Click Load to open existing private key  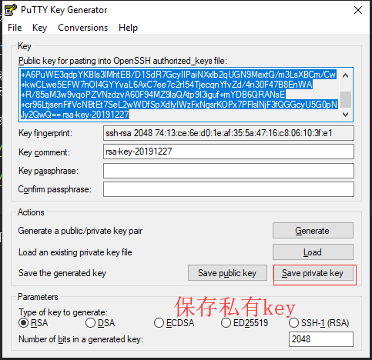coord(313,252)
